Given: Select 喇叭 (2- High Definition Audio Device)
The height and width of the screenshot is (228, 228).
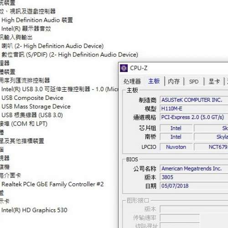Looking at the screenshot, I should coord(52,46).
